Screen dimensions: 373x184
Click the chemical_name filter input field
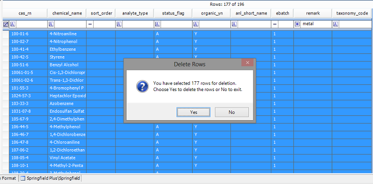(x=70, y=24)
